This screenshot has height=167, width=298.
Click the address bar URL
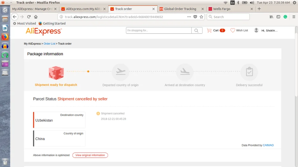click(114, 17)
